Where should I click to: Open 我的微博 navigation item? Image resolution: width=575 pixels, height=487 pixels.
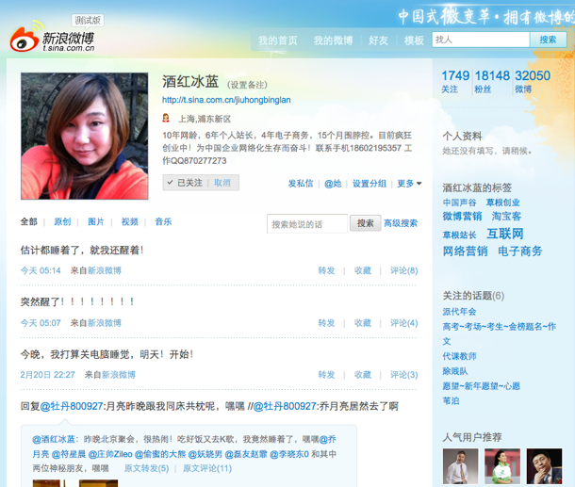coord(333,41)
